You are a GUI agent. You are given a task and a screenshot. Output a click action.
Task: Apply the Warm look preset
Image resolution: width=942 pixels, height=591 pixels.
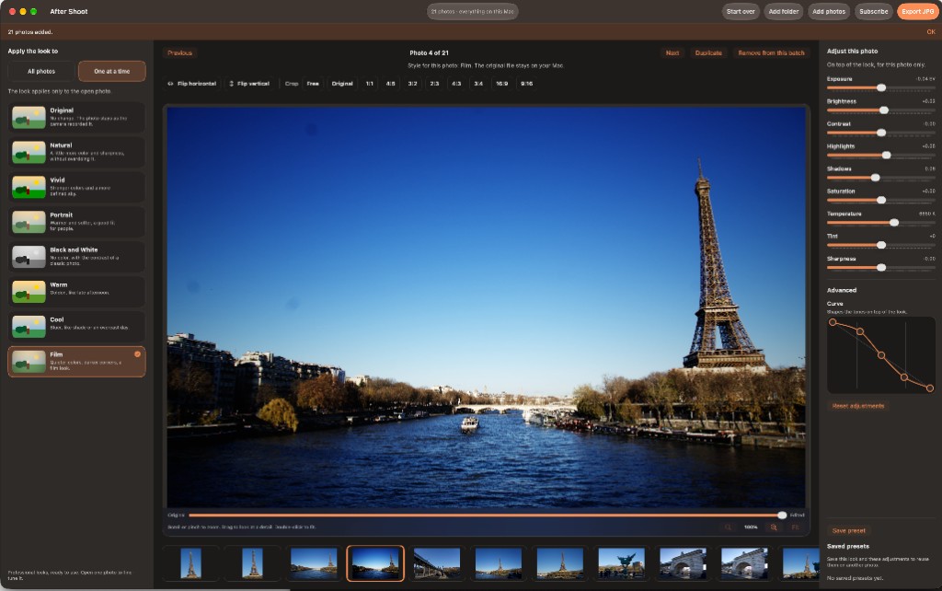tap(76, 292)
